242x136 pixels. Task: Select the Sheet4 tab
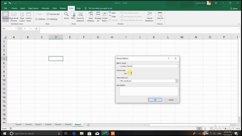pos(48,124)
